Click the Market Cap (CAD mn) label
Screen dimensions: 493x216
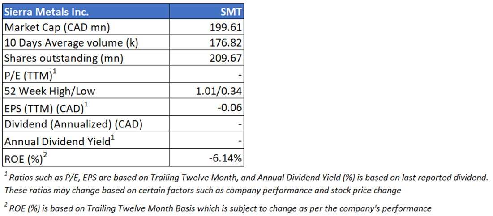pos(57,28)
